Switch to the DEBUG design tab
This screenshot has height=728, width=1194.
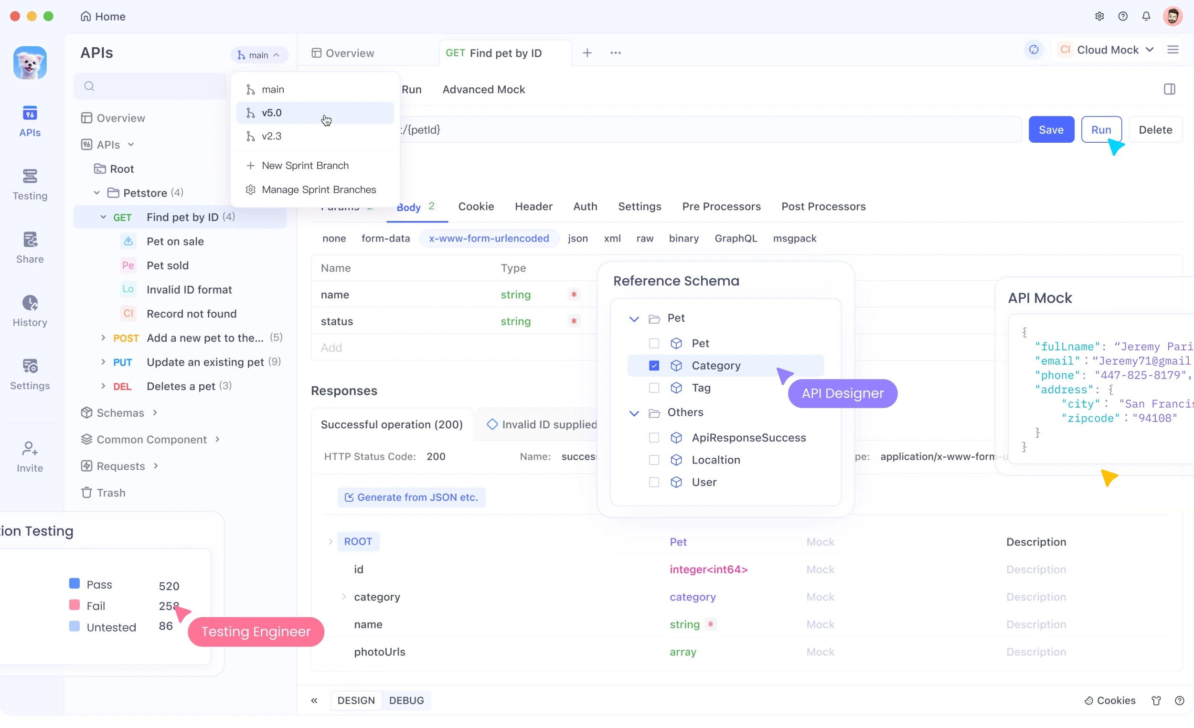coord(407,700)
